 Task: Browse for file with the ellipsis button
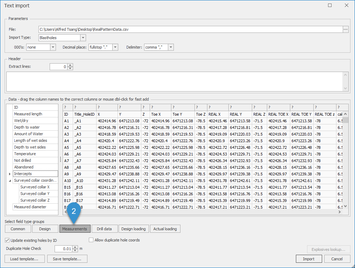click(346, 29)
